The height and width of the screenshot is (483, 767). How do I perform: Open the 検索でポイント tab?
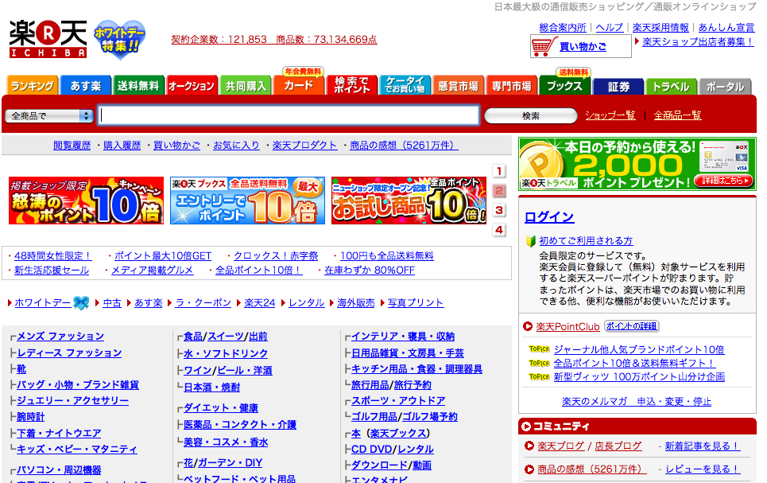coord(352,85)
